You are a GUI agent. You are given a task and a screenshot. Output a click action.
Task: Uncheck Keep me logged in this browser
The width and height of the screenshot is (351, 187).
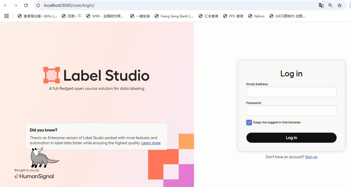point(249,122)
